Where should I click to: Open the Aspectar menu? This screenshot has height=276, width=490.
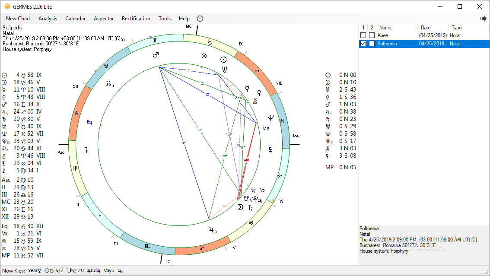(x=104, y=19)
